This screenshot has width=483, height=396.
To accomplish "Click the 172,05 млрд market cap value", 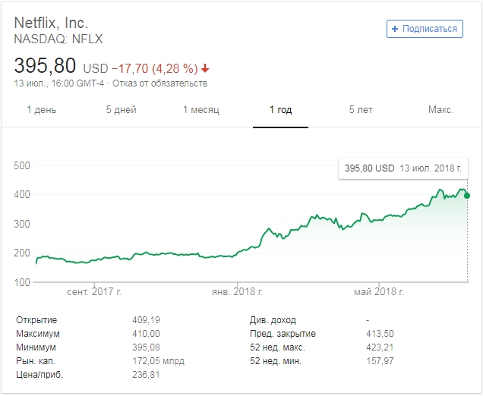I will point(158,361).
